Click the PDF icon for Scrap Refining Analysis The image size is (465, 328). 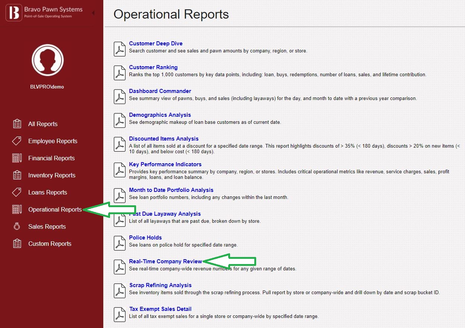[120, 290]
